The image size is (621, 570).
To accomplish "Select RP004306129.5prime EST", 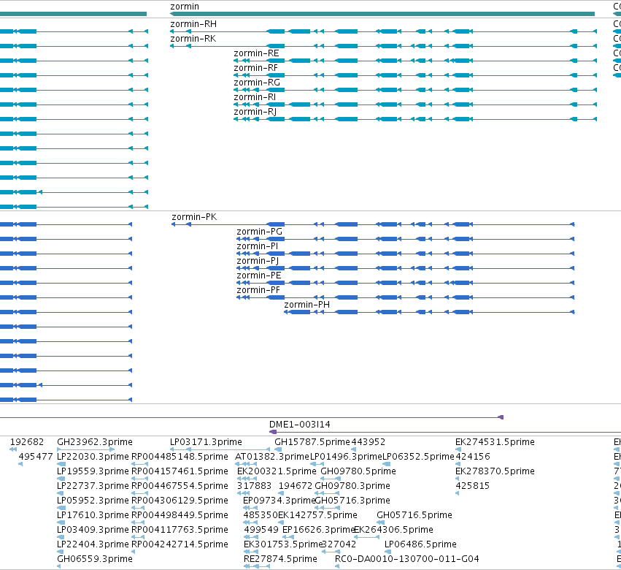I will pyautogui.click(x=180, y=501).
